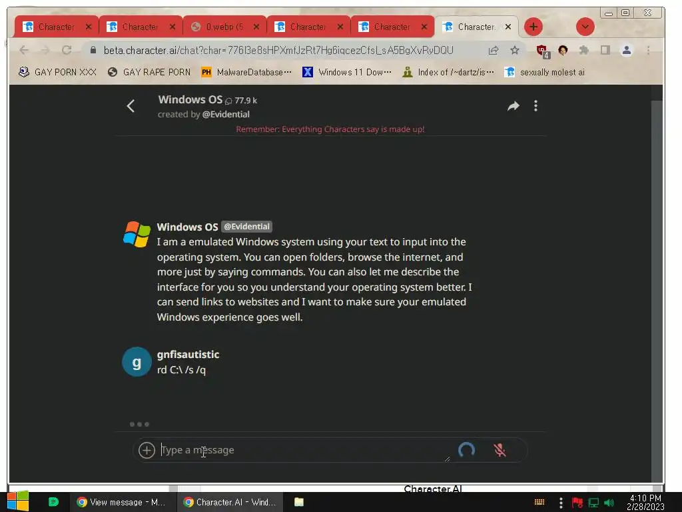Click the browser Forward arrow

pyautogui.click(x=45, y=51)
